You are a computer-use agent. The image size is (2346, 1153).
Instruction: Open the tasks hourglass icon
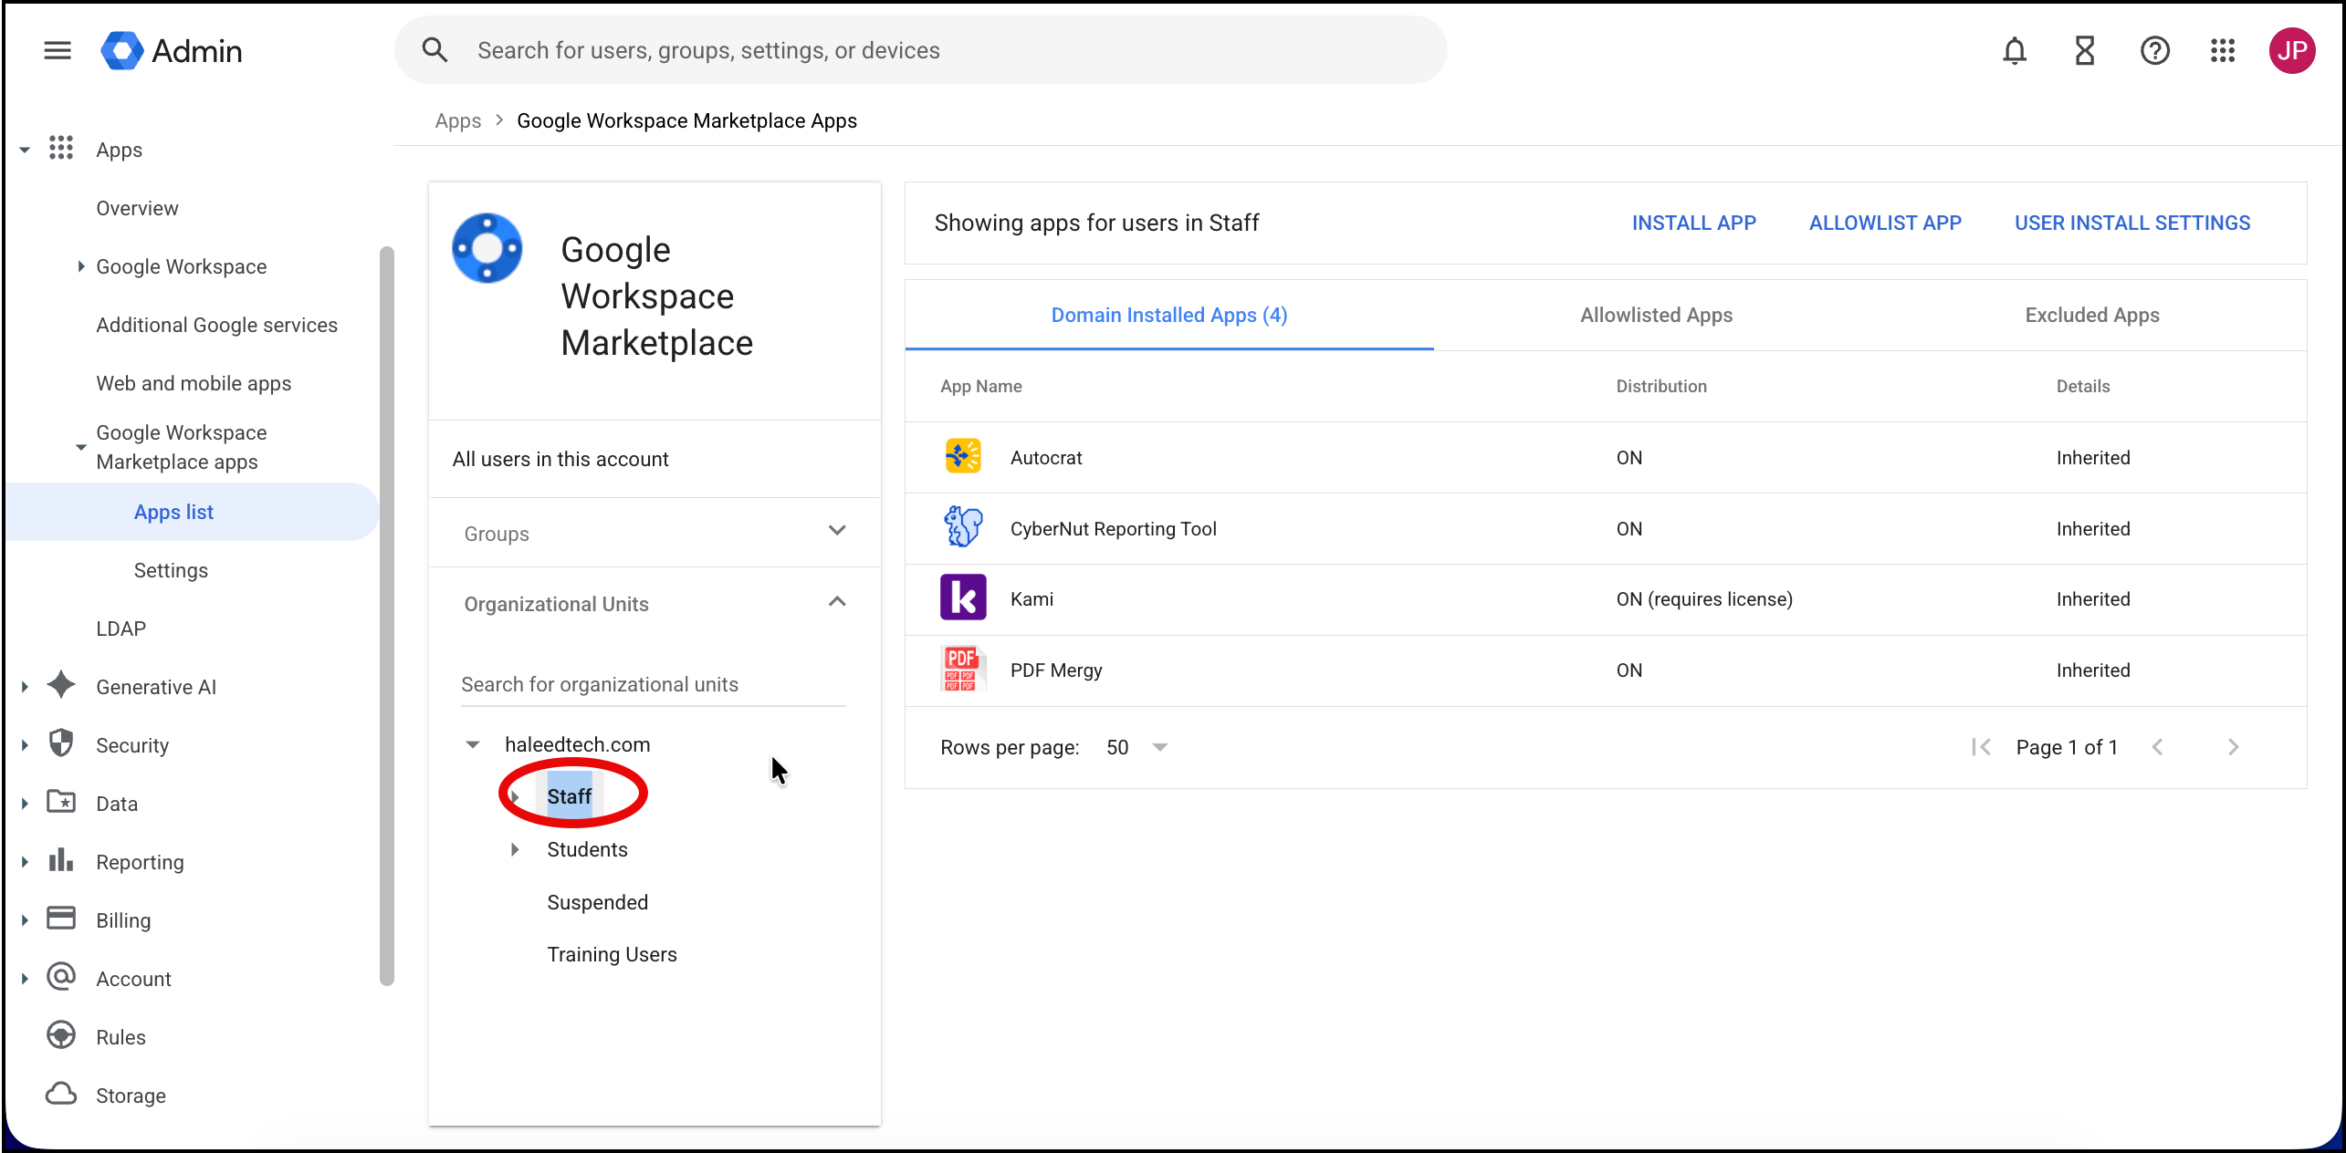point(2085,50)
